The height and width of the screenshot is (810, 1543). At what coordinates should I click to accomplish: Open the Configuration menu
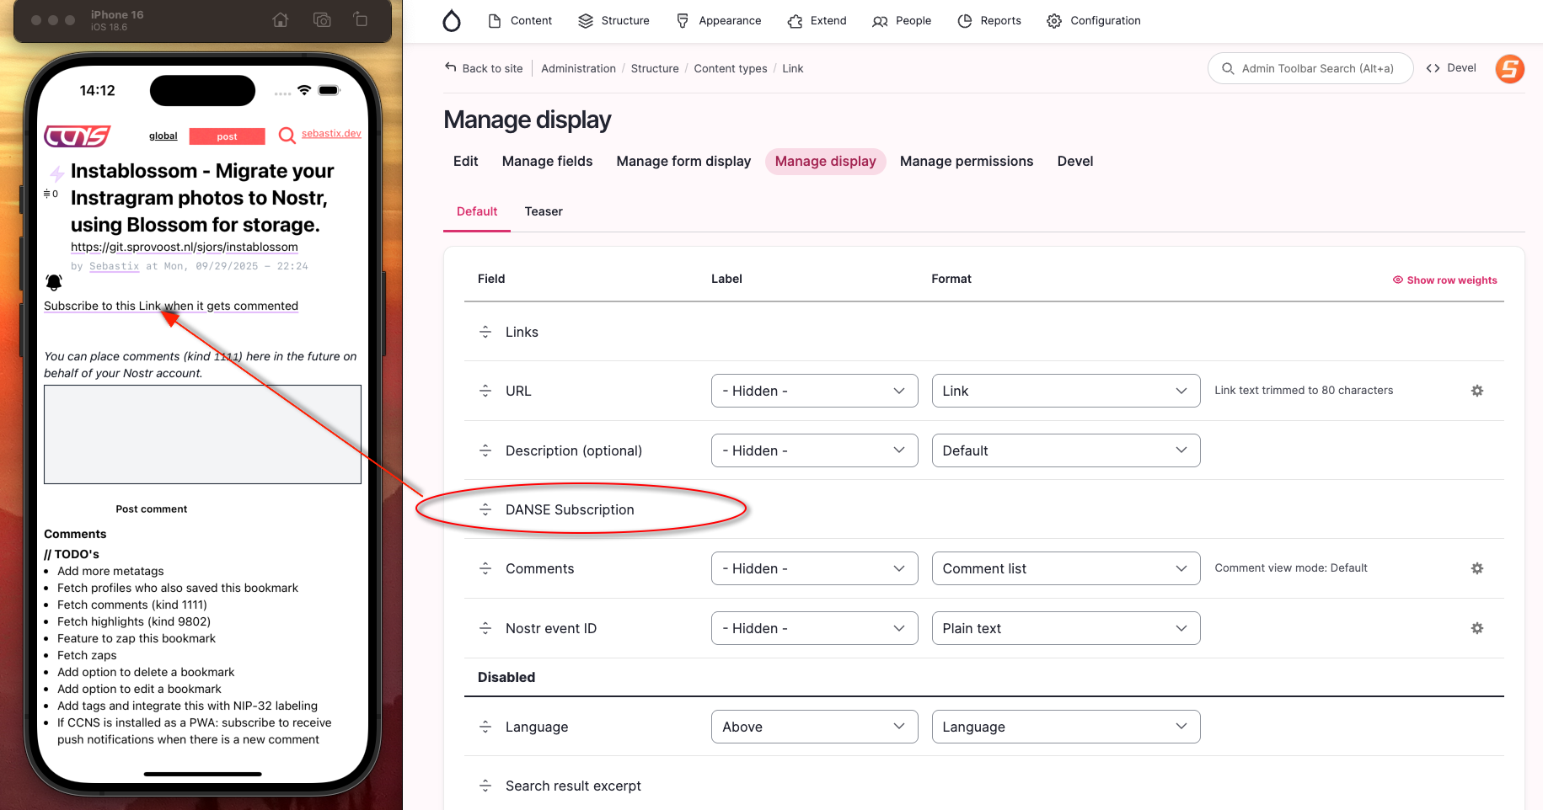pyautogui.click(x=1093, y=21)
